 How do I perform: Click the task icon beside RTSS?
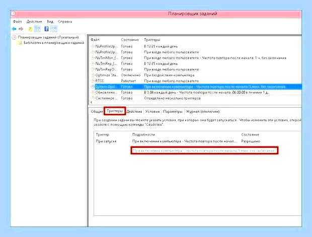coord(93,81)
